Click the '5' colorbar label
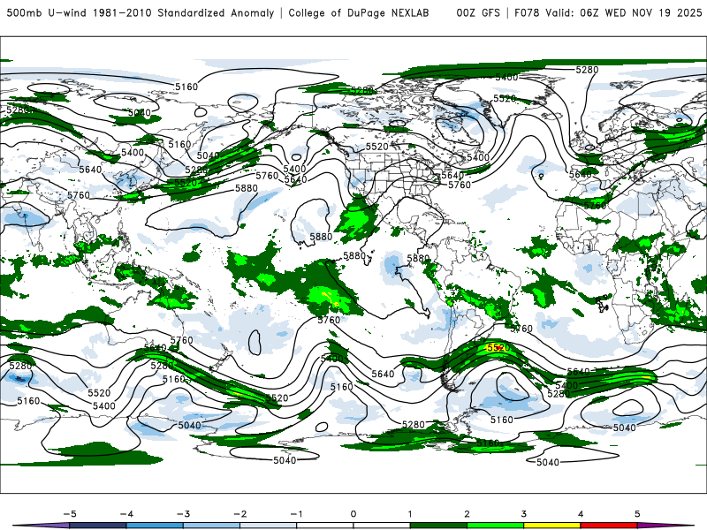The height and width of the screenshot is (530, 707). pos(637,514)
